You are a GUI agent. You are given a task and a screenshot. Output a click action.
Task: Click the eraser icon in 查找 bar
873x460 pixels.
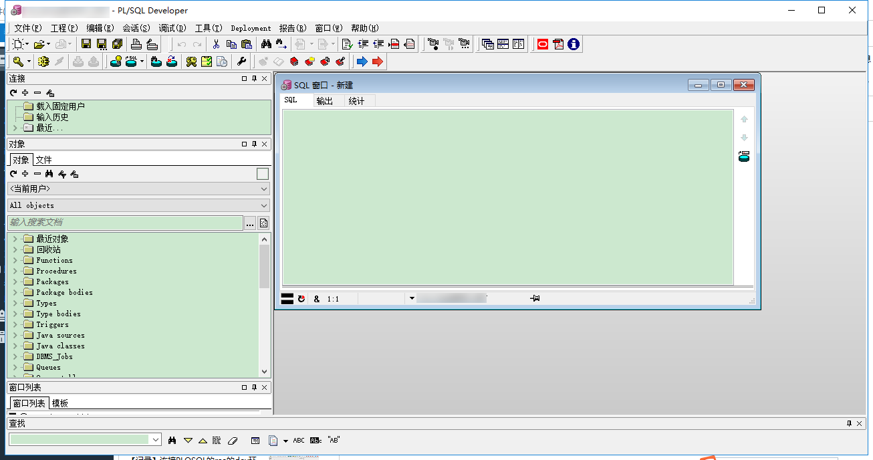click(233, 440)
